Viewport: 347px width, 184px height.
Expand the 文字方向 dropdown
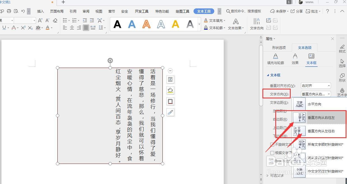[x=316, y=94]
